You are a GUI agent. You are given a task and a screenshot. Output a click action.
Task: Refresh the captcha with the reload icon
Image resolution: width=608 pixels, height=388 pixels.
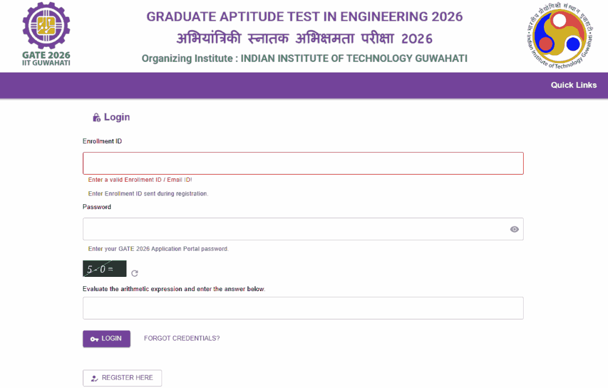135,273
